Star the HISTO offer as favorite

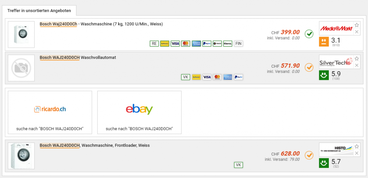(x=357, y=146)
